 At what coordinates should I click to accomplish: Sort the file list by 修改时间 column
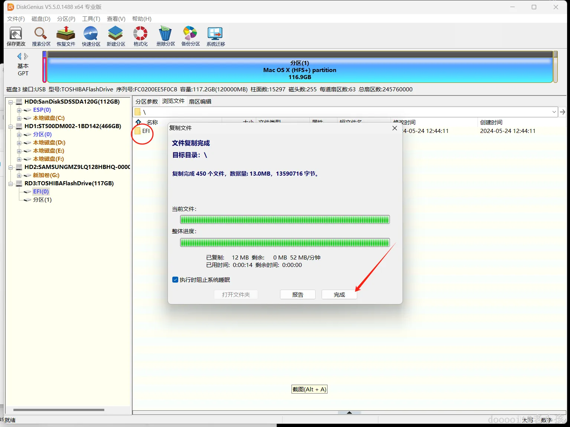click(434, 122)
